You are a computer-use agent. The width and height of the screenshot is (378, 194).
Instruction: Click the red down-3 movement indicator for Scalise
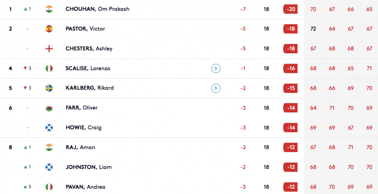(x=27, y=68)
